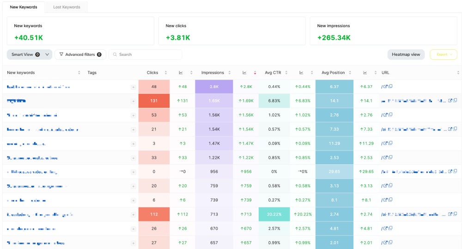The image size is (462, 249).
Task: Select the New Keywords tab
Action: [x=24, y=7]
